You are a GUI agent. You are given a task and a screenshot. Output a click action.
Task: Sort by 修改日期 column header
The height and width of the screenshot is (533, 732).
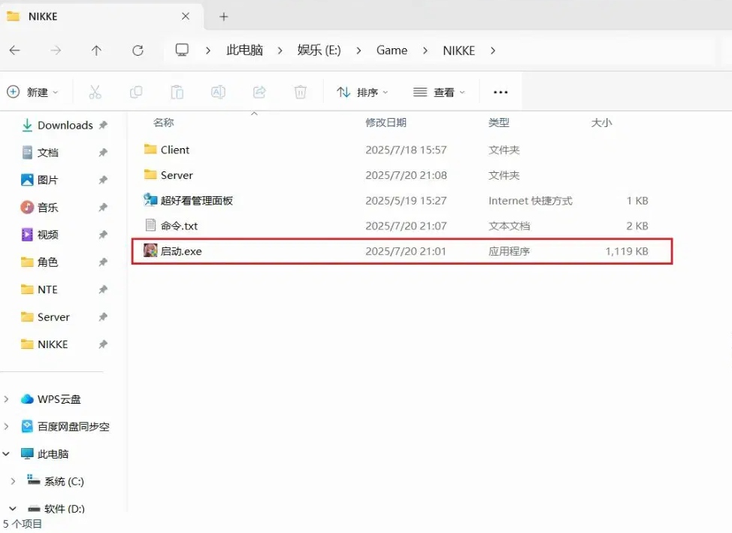(386, 123)
